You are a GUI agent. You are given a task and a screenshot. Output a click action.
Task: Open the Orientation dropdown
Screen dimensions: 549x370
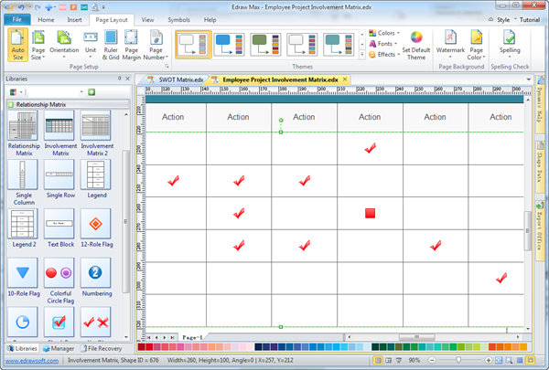tap(64, 45)
